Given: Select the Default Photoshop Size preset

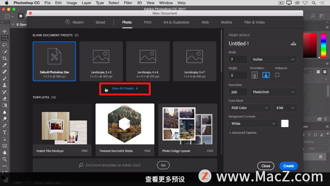Looking at the screenshot, I should pos(54,62).
